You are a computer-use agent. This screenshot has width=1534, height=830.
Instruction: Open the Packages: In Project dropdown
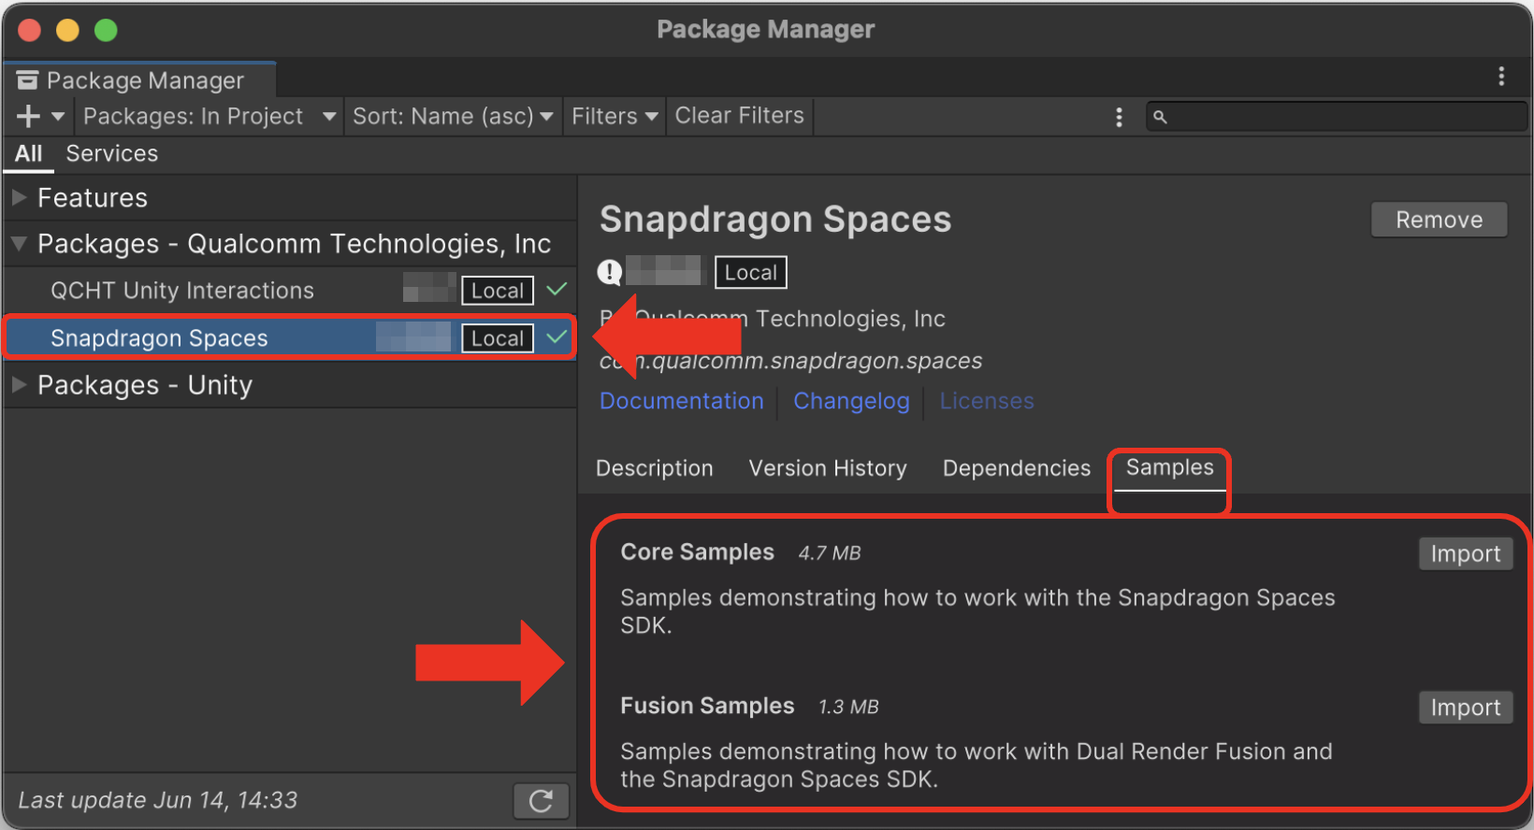210,116
